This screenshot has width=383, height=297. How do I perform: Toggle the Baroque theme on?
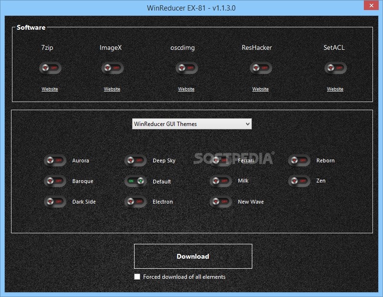tap(55, 181)
